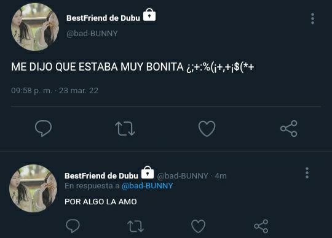Open the main tweet's profile picture
This screenshot has width=332, height=238.
(x=35, y=27)
